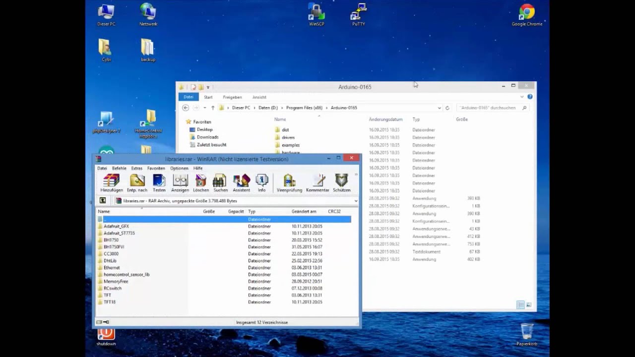The height and width of the screenshot is (357, 635).
Task: Open Optionen menu in WinRAR
Action: click(x=179, y=168)
